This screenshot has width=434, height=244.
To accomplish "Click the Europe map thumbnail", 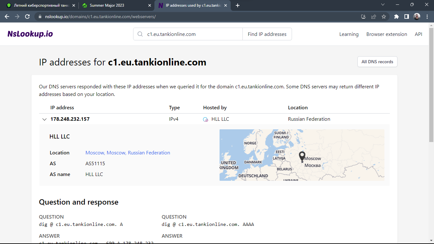I will [x=302, y=155].
